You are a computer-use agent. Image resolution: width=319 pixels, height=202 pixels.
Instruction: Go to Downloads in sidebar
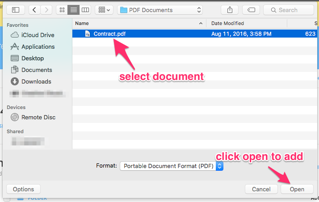(x=36, y=81)
